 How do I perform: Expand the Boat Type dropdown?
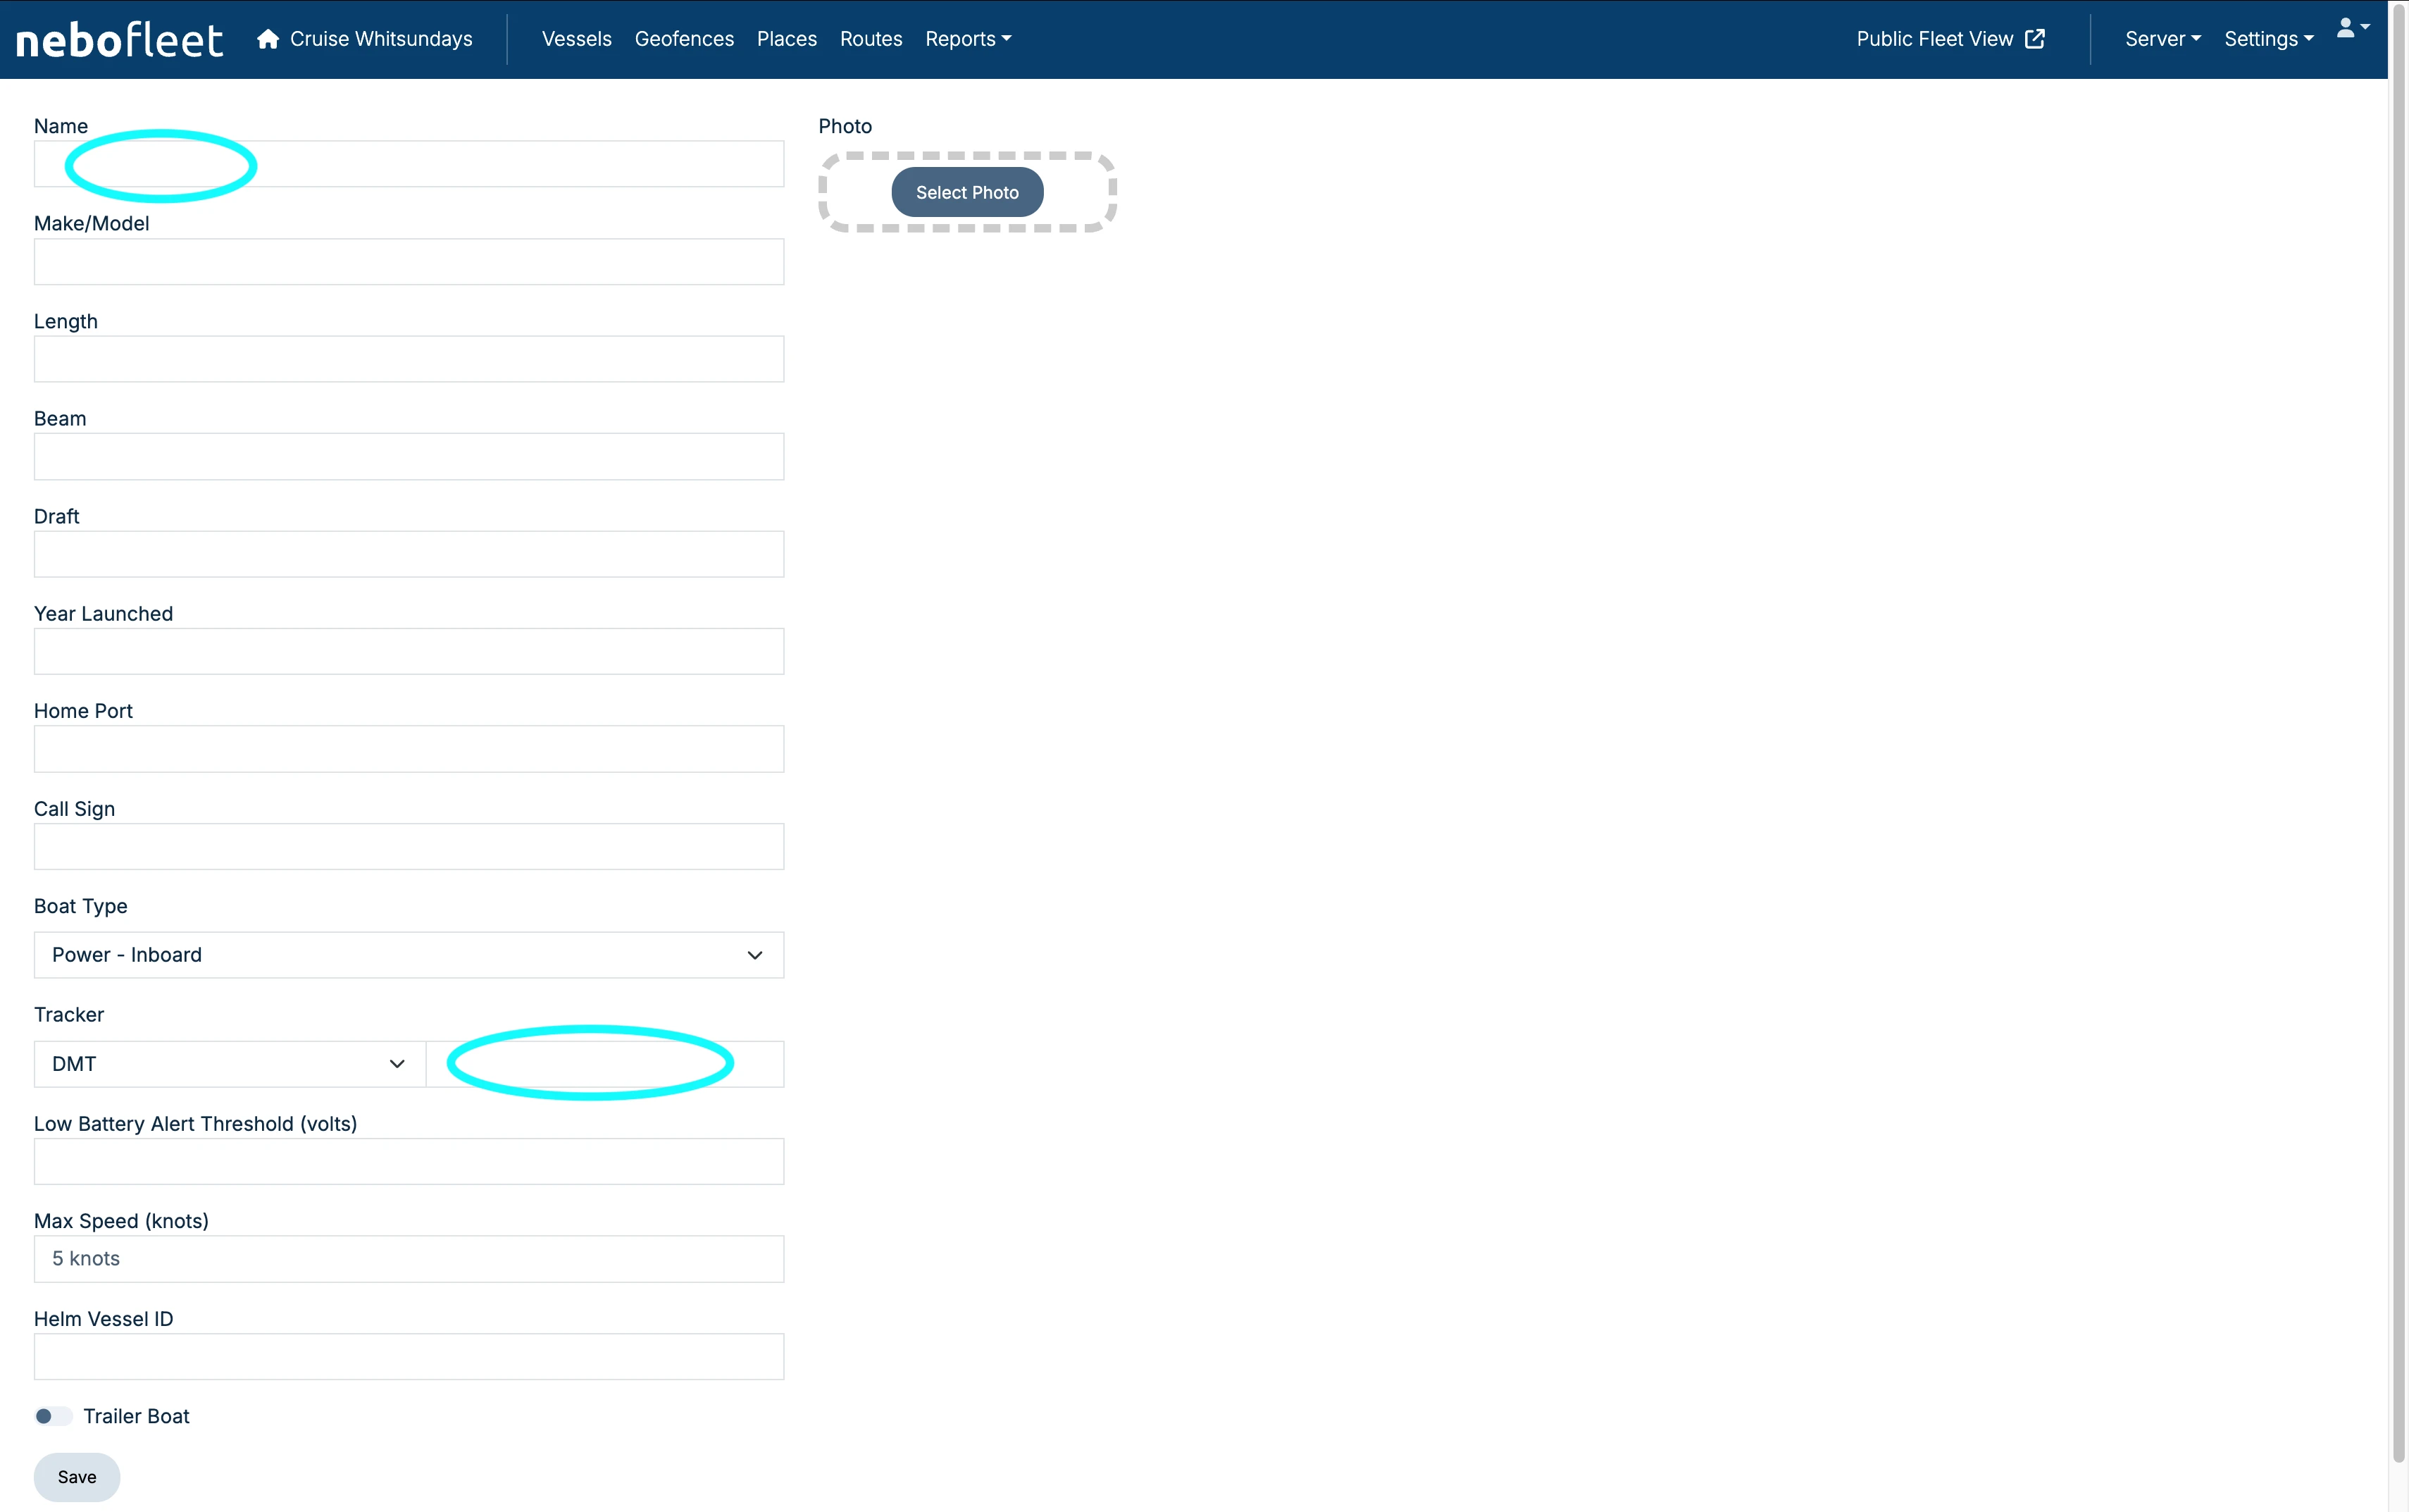[408, 955]
